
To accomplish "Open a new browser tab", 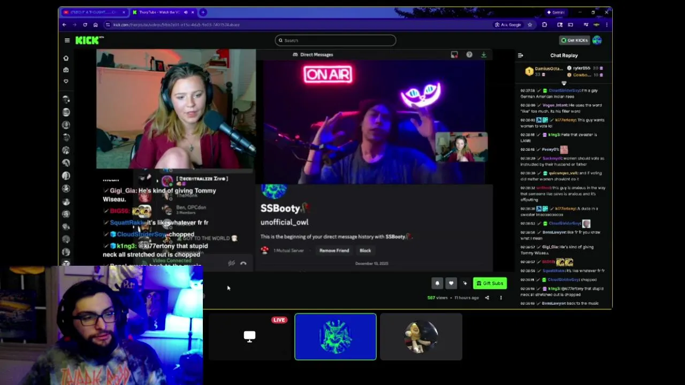I will pyautogui.click(x=203, y=12).
